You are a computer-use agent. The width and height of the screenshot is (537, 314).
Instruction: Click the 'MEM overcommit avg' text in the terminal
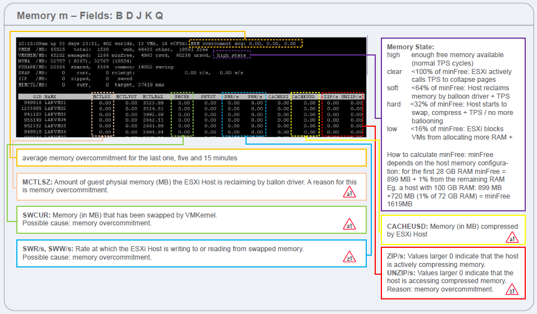point(217,43)
